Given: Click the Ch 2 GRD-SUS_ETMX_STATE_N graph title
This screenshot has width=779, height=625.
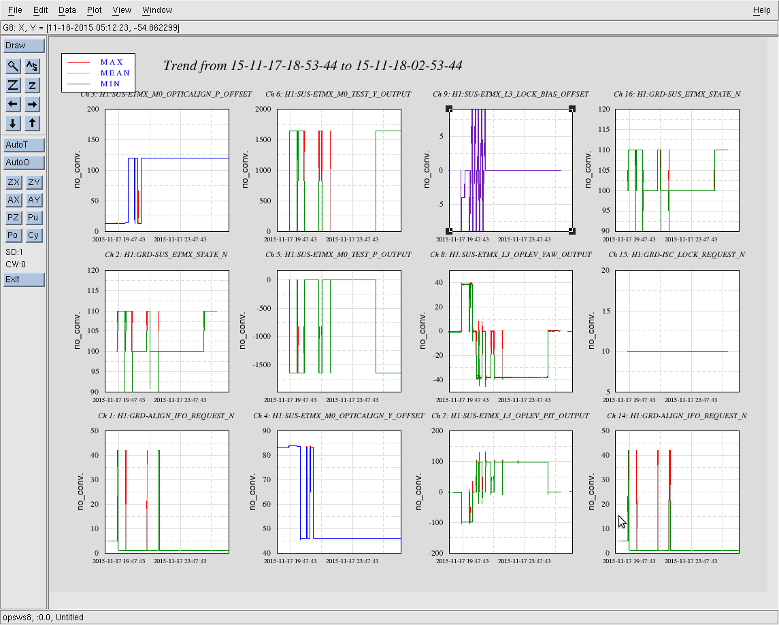Looking at the screenshot, I should coord(166,254).
